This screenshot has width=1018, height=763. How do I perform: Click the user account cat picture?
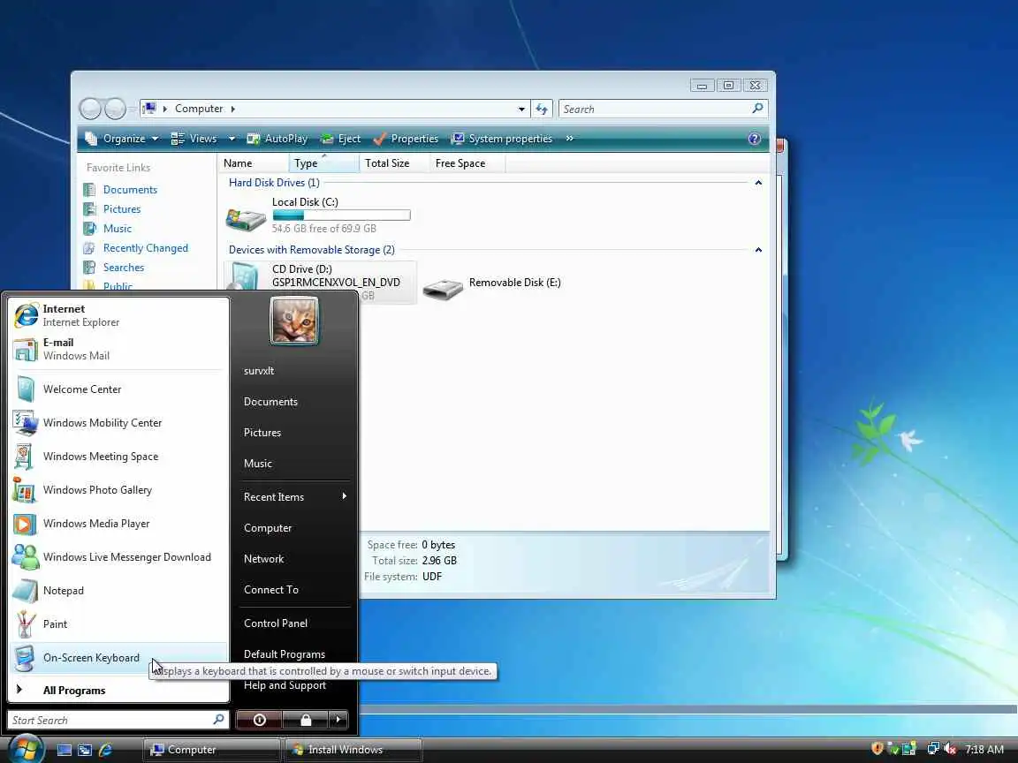[x=294, y=320]
